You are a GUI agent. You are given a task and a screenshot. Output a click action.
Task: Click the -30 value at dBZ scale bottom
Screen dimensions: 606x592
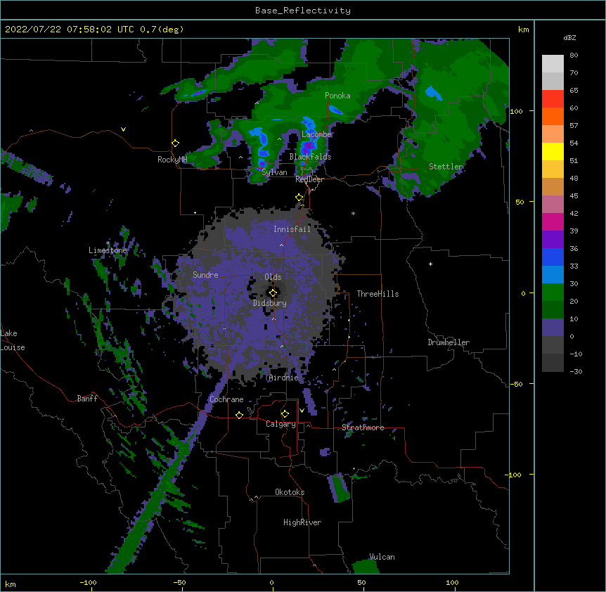pos(576,372)
